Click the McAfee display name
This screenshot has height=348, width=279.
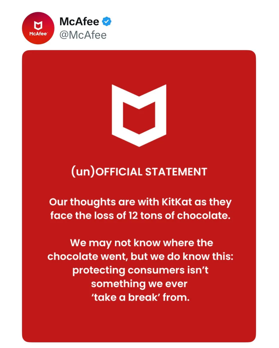pos(79,22)
